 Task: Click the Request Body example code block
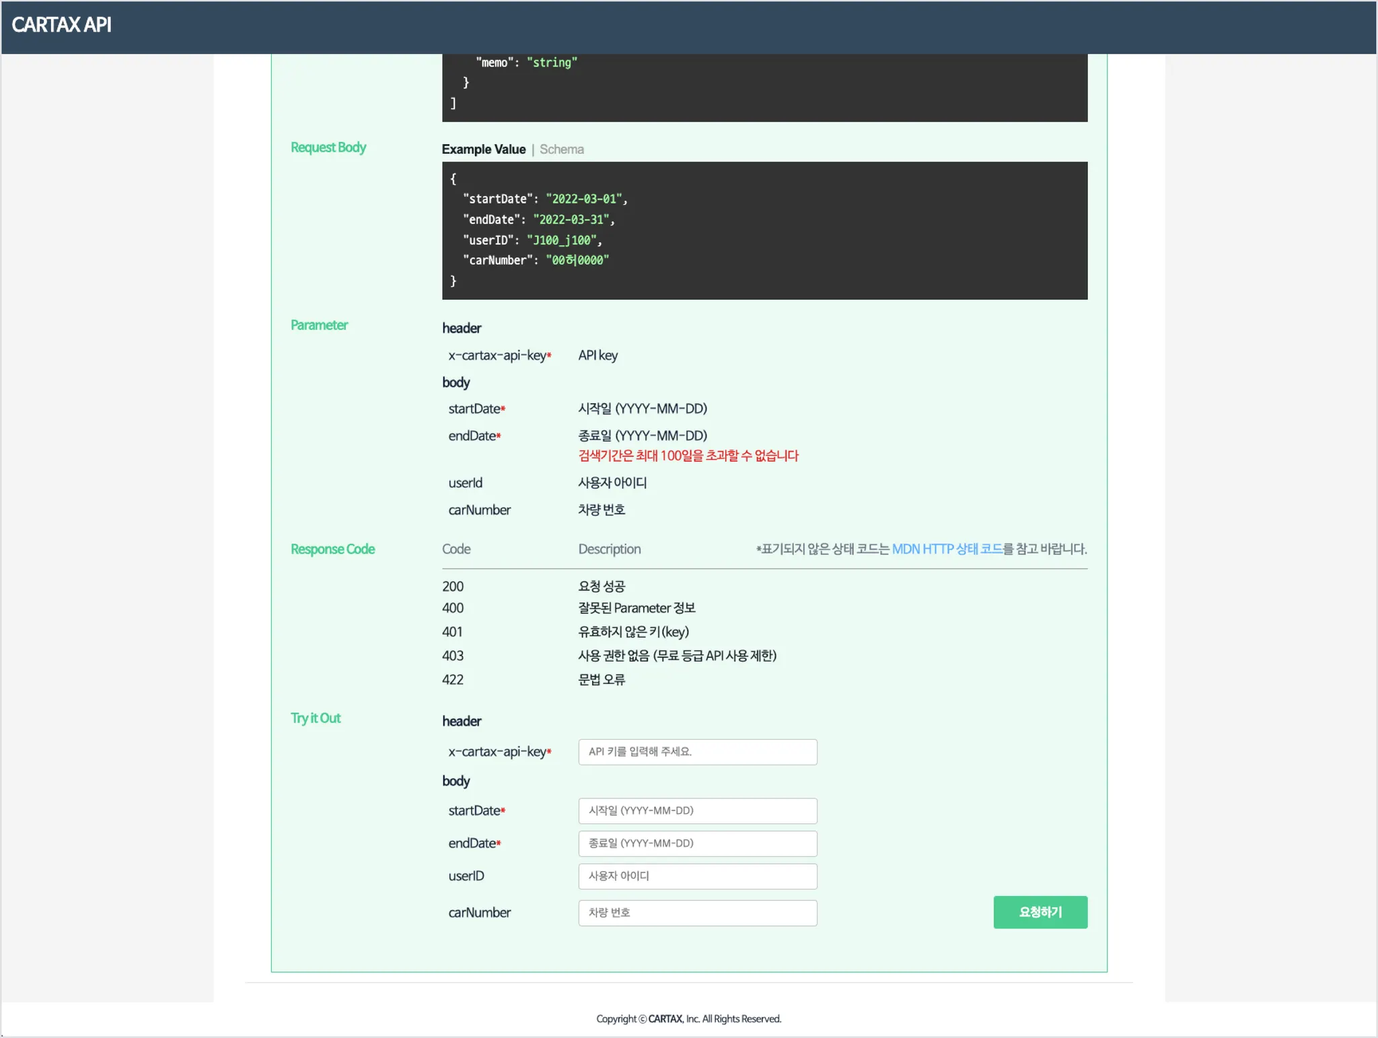coord(764,230)
